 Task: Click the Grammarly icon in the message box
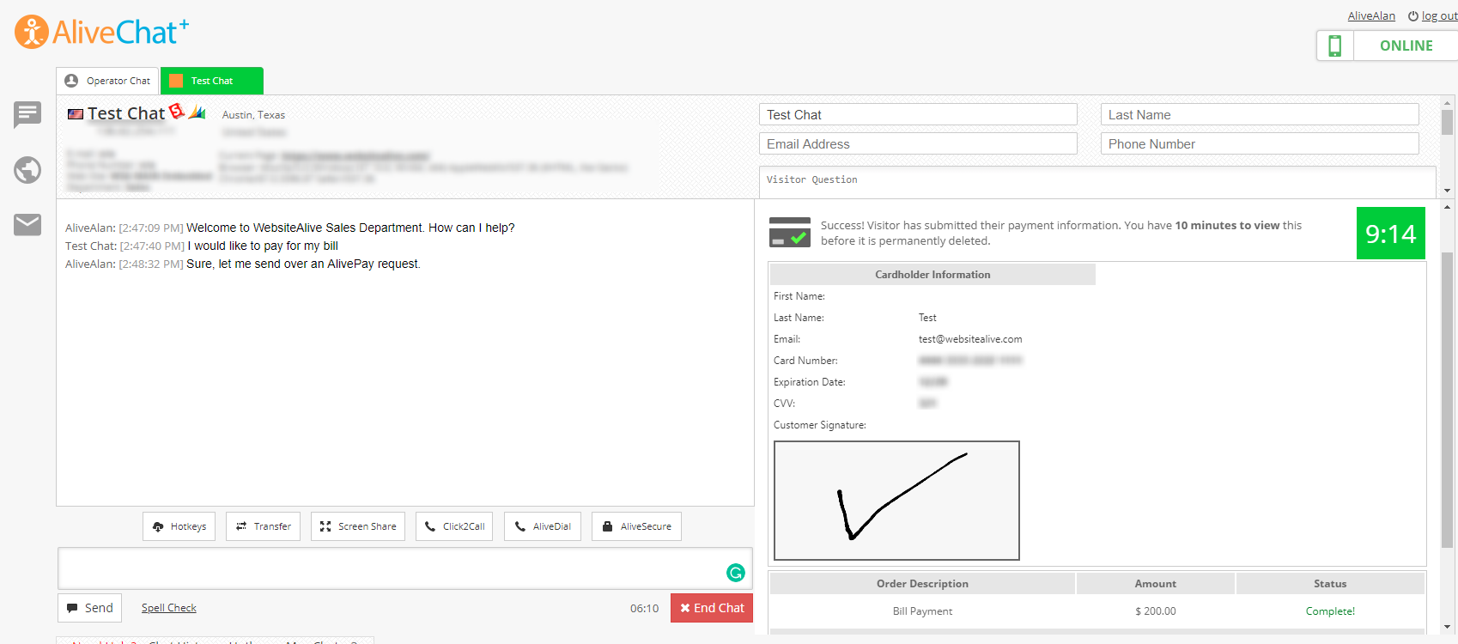[x=736, y=573]
